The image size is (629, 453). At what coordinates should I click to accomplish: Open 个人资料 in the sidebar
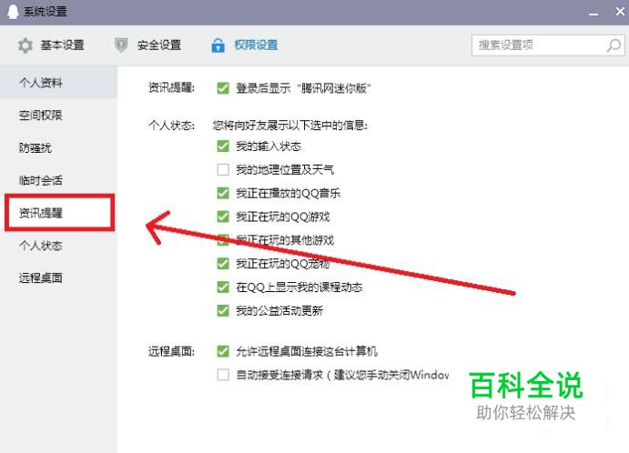point(58,83)
